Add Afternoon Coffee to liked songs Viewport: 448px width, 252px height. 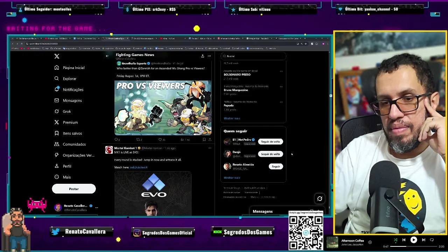tap(370, 242)
